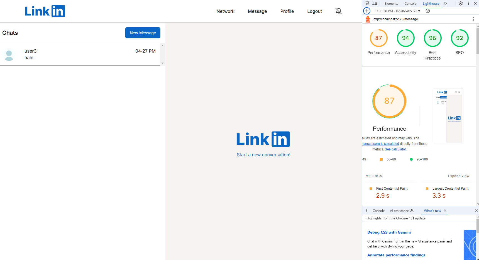
Task: Open DevTools settings gear
Action: click(x=461, y=3)
